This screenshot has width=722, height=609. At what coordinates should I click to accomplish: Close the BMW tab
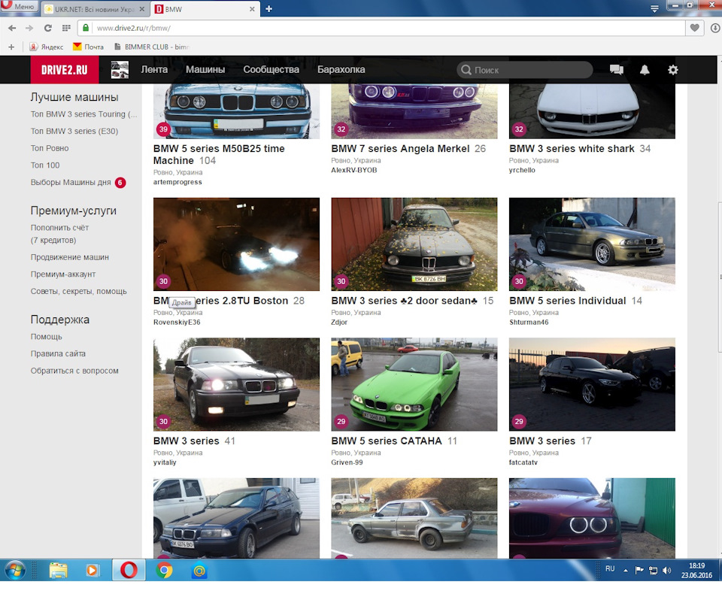(x=252, y=9)
